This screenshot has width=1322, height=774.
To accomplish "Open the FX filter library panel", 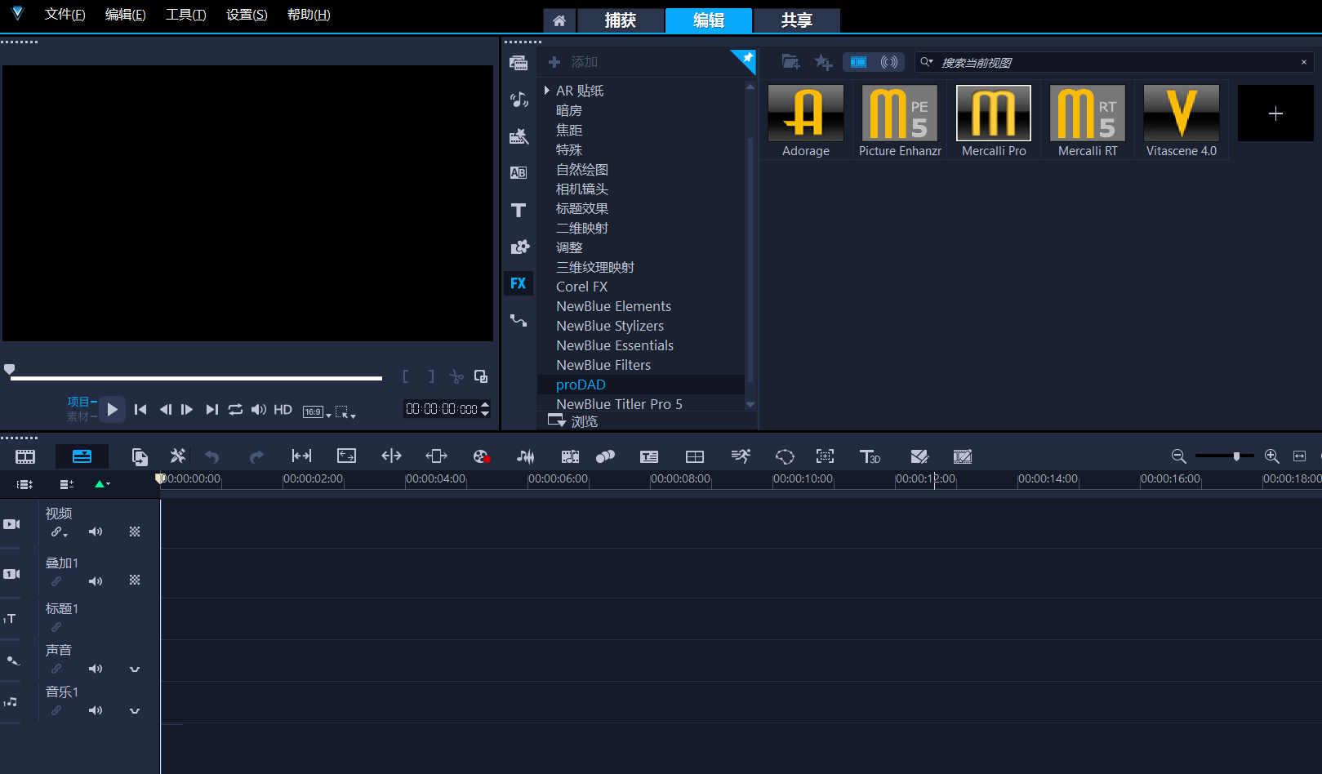I will pos(518,283).
